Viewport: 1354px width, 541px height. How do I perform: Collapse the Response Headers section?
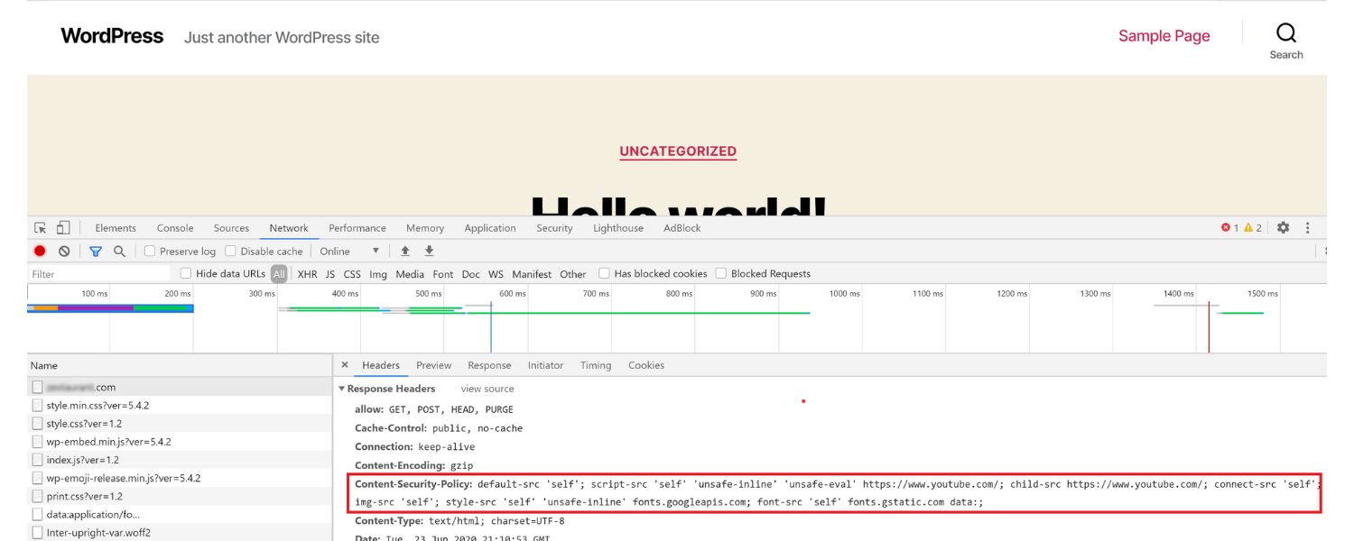(342, 390)
